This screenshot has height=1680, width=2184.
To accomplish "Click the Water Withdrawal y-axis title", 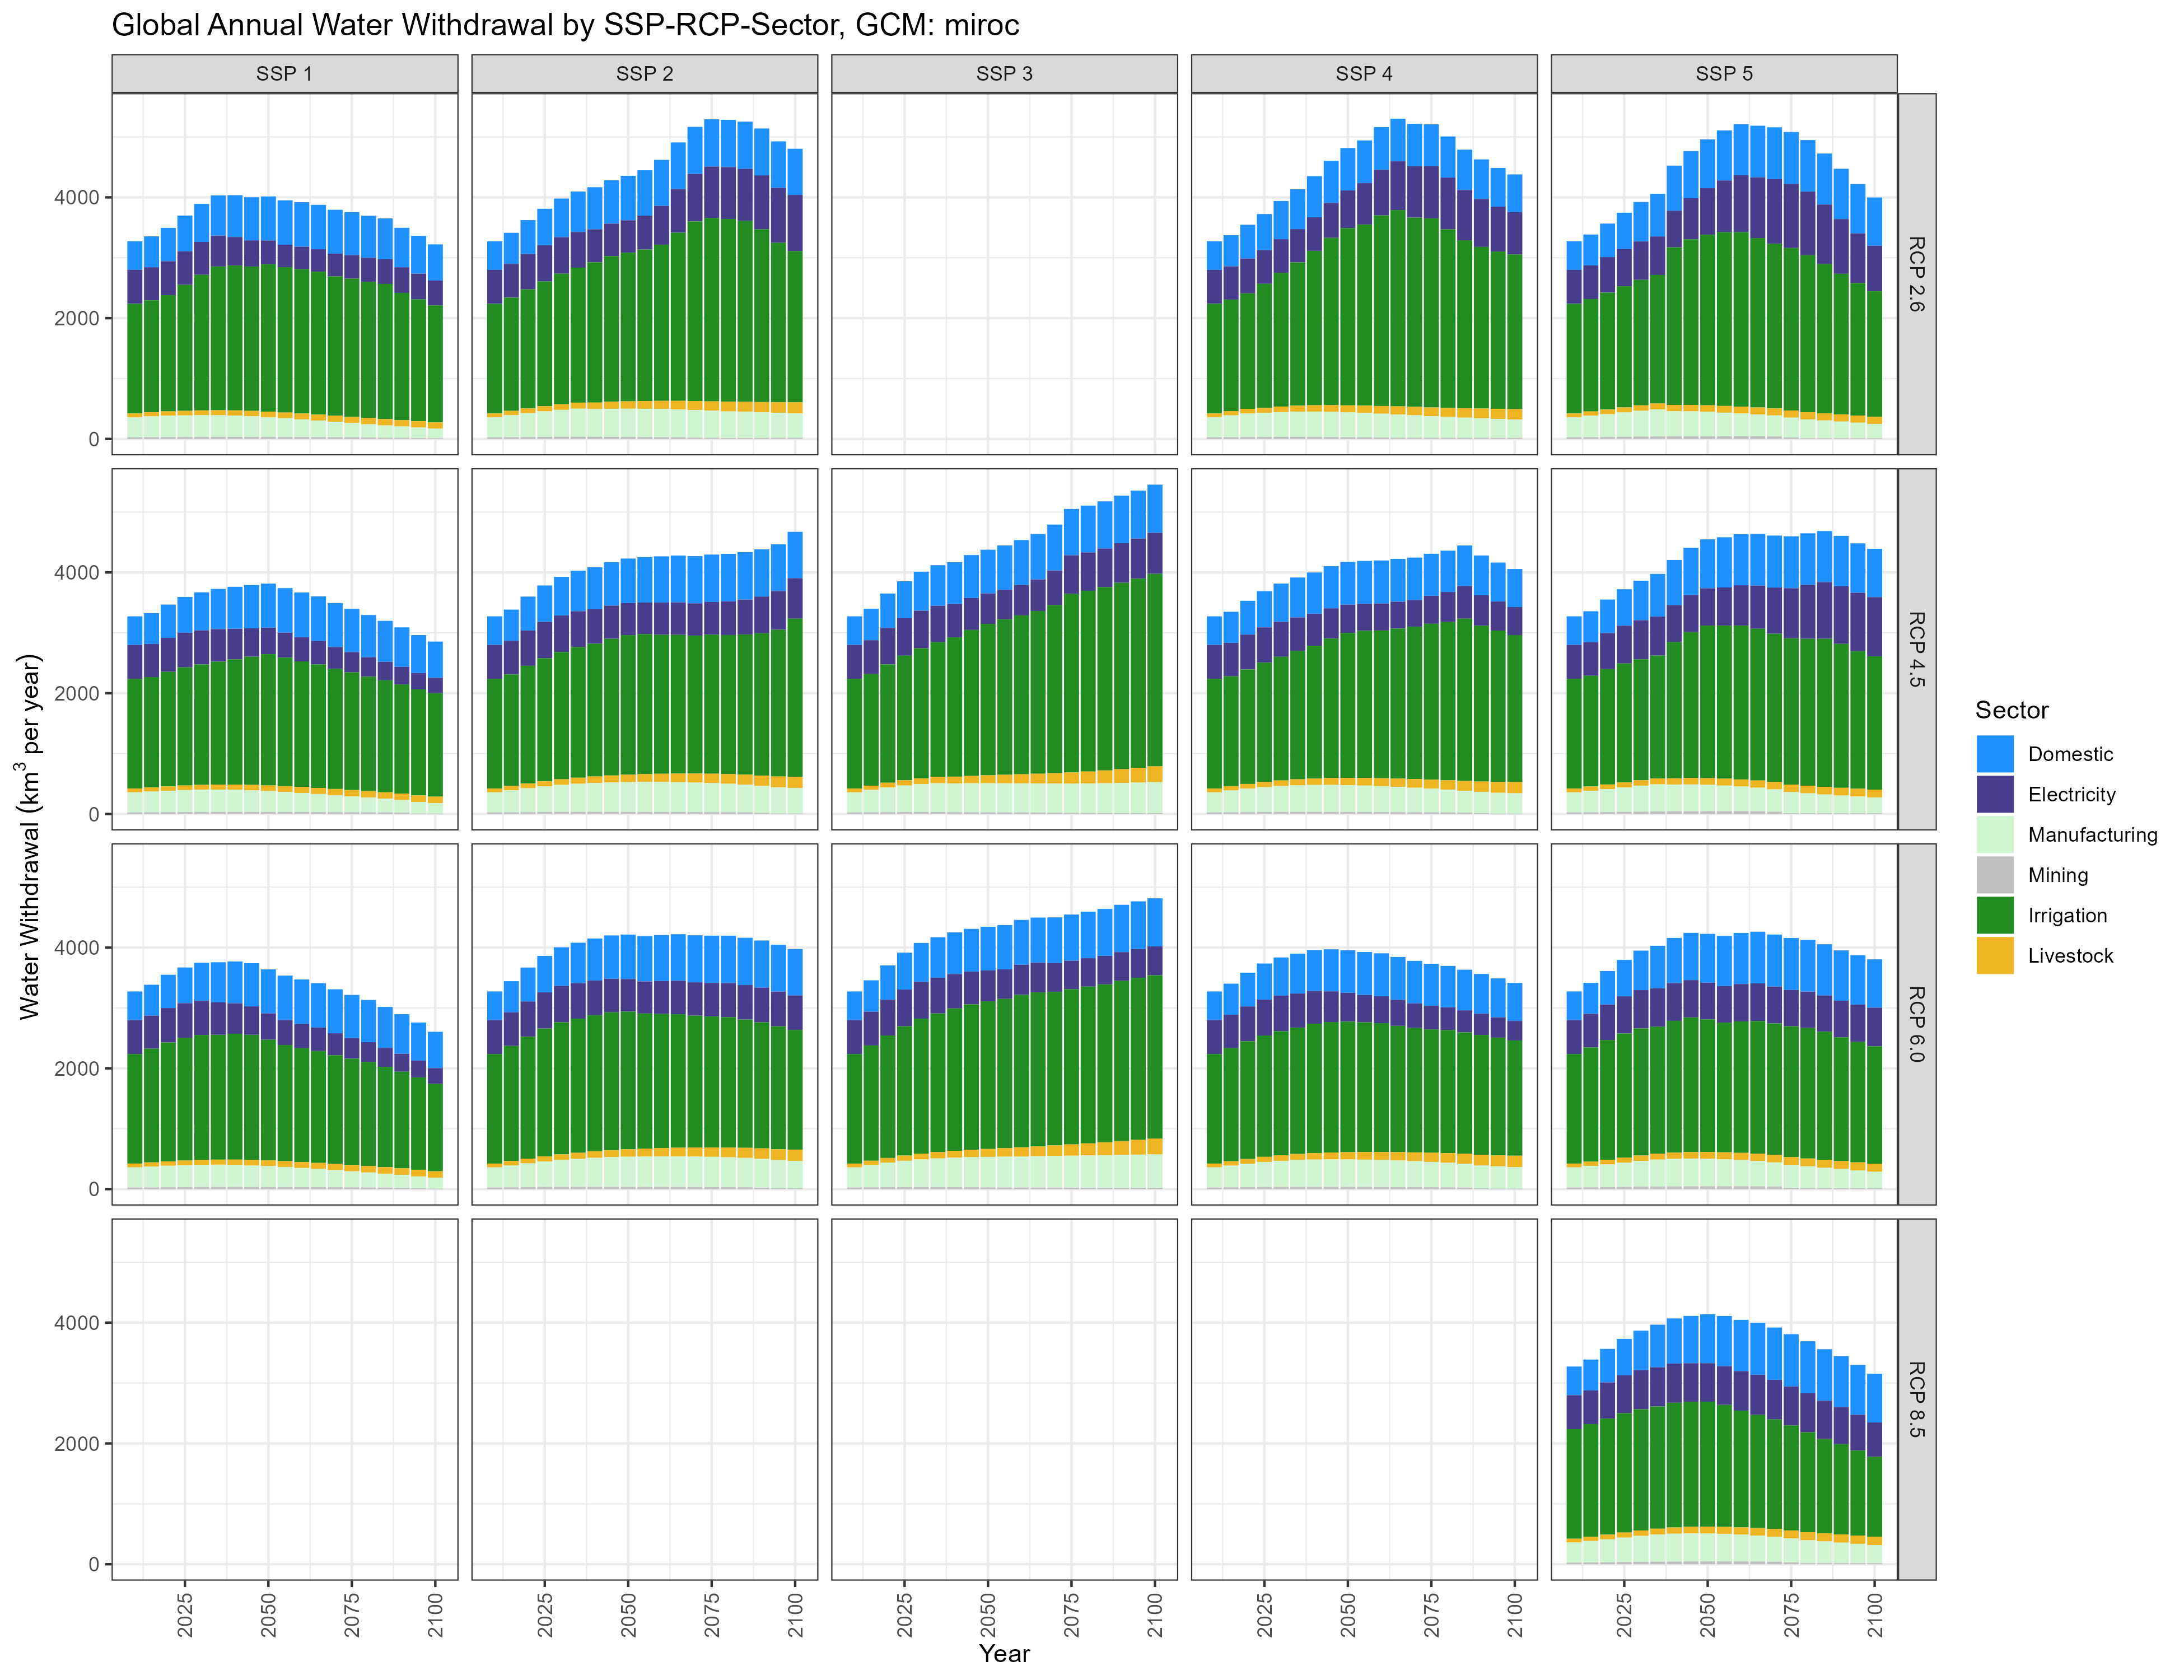I will click(30, 837).
